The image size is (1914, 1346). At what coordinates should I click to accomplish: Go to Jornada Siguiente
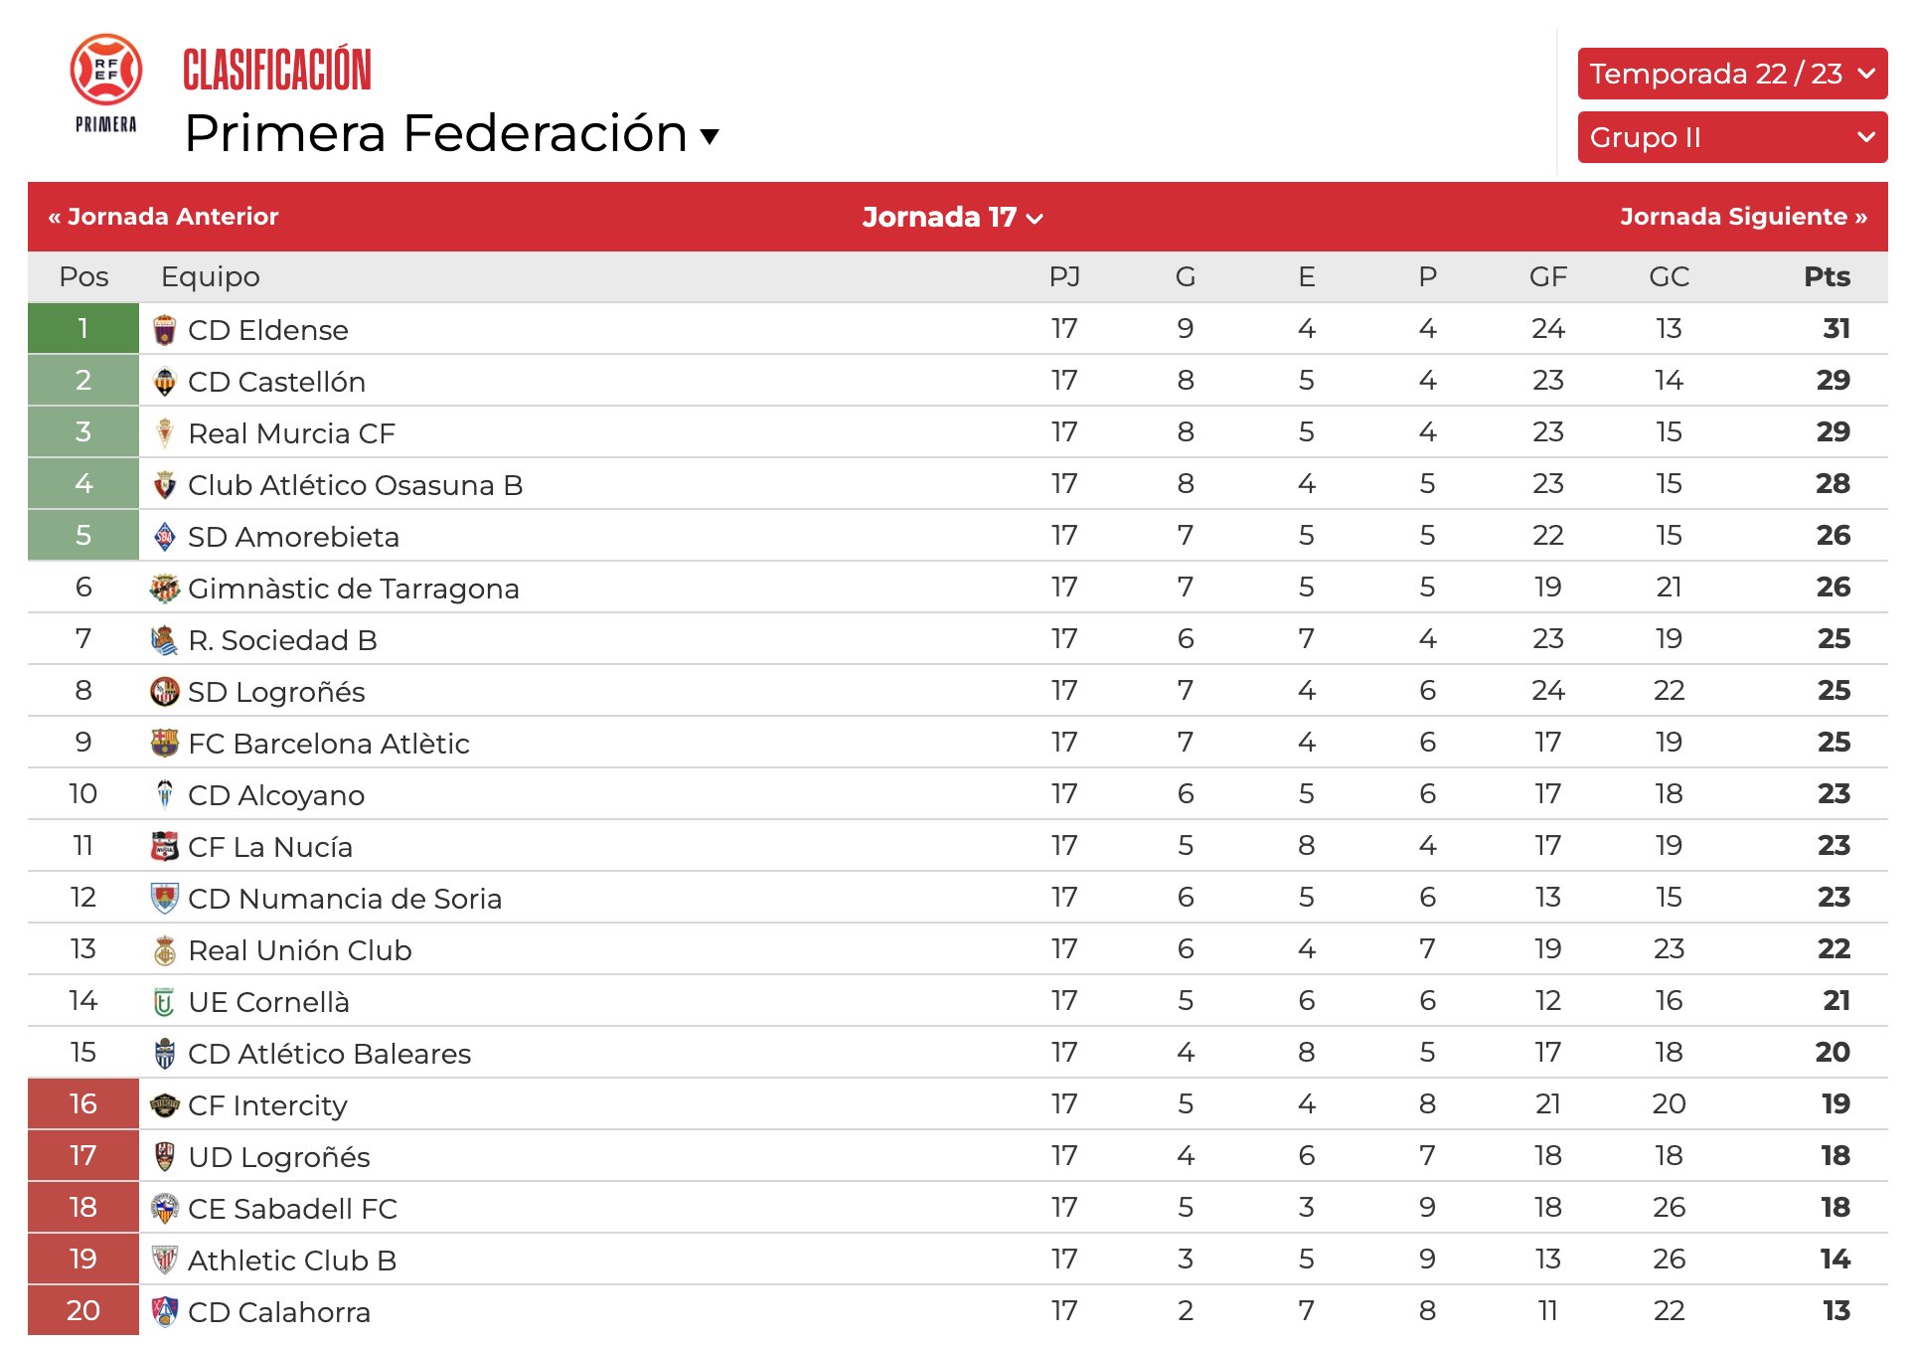coord(1743,217)
